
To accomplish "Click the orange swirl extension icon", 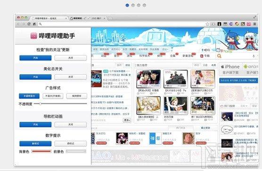I will (x=237, y=24).
